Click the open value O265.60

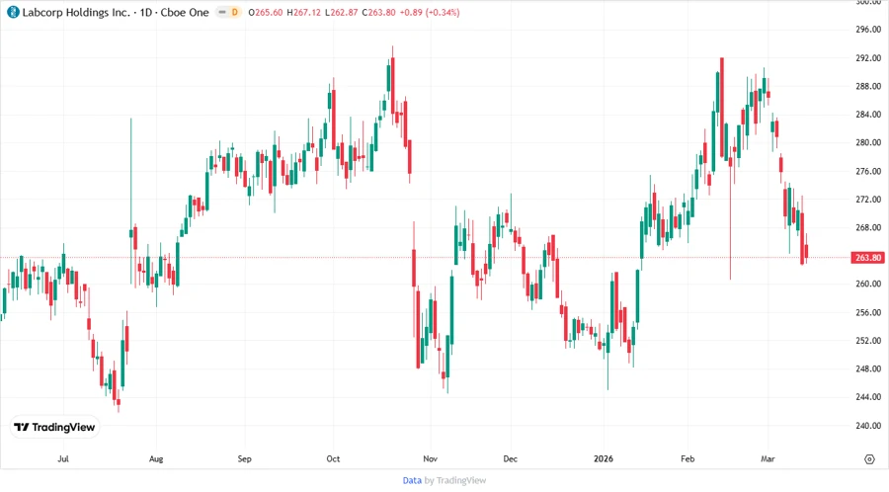(266, 12)
